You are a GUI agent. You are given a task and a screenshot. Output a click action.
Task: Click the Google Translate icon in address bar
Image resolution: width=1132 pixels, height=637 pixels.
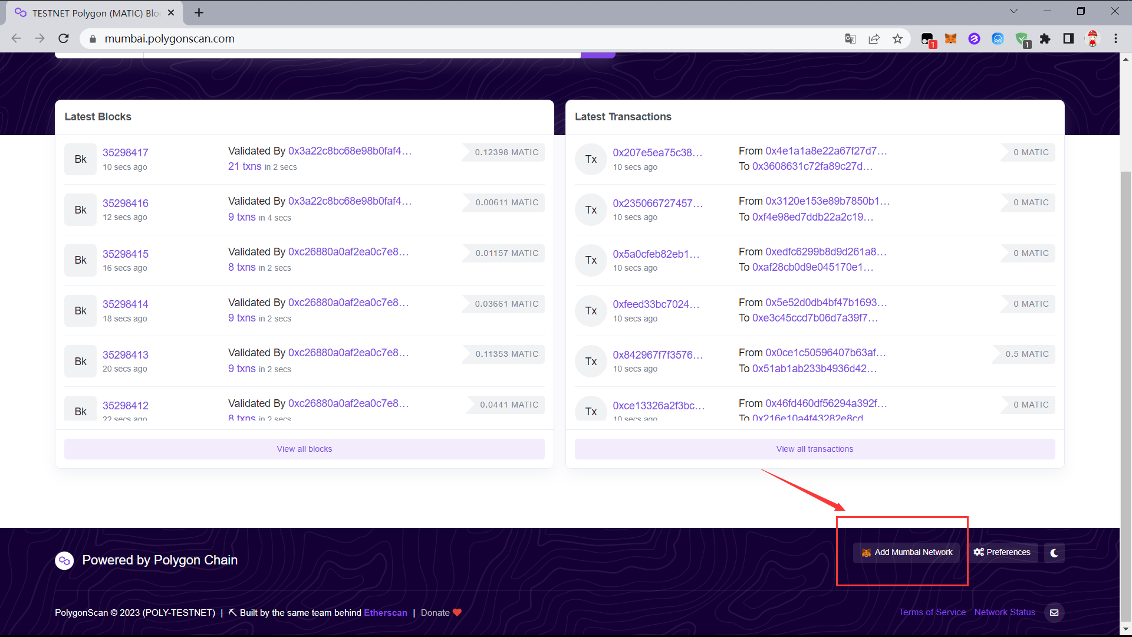point(850,39)
